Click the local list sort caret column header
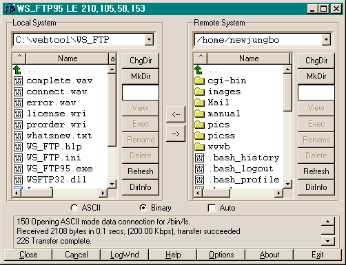Viewport: 346px width, 265px height. tap(19, 59)
